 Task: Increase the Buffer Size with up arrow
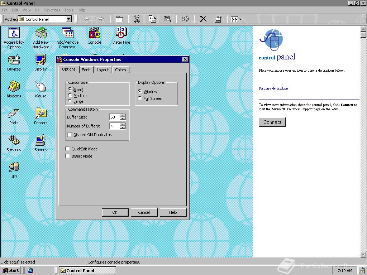pyautogui.click(x=123, y=116)
